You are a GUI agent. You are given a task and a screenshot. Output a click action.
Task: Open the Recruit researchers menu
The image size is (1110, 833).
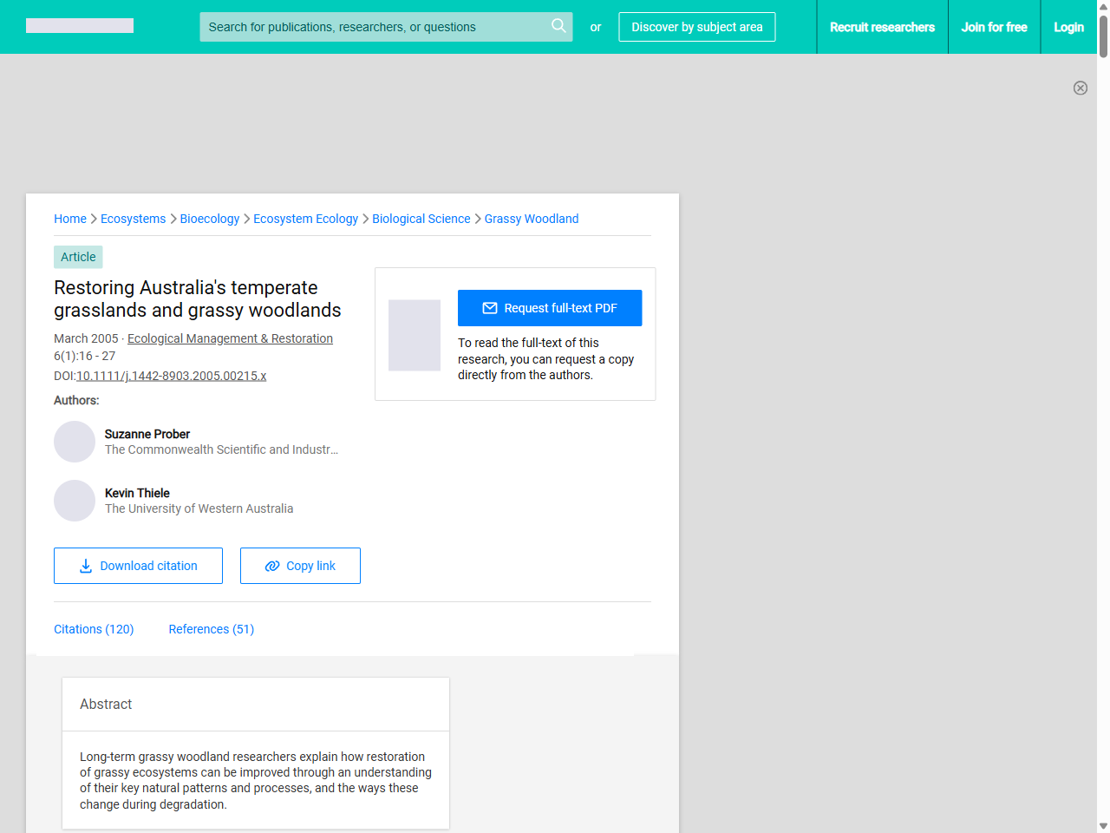882,27
